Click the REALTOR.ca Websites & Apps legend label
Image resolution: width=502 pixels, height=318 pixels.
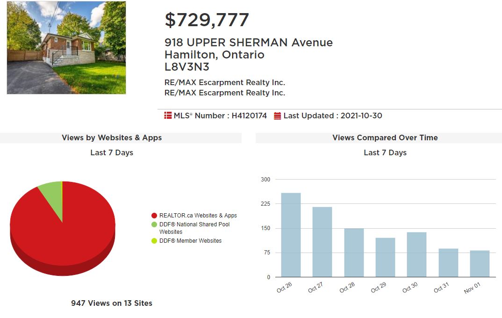click(x=198, y=216)
